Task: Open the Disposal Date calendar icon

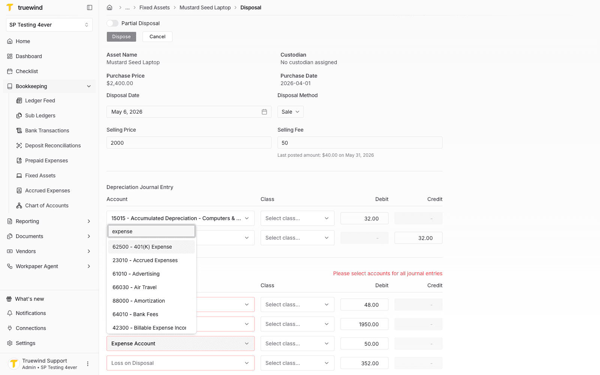Action: coord(264,112)
